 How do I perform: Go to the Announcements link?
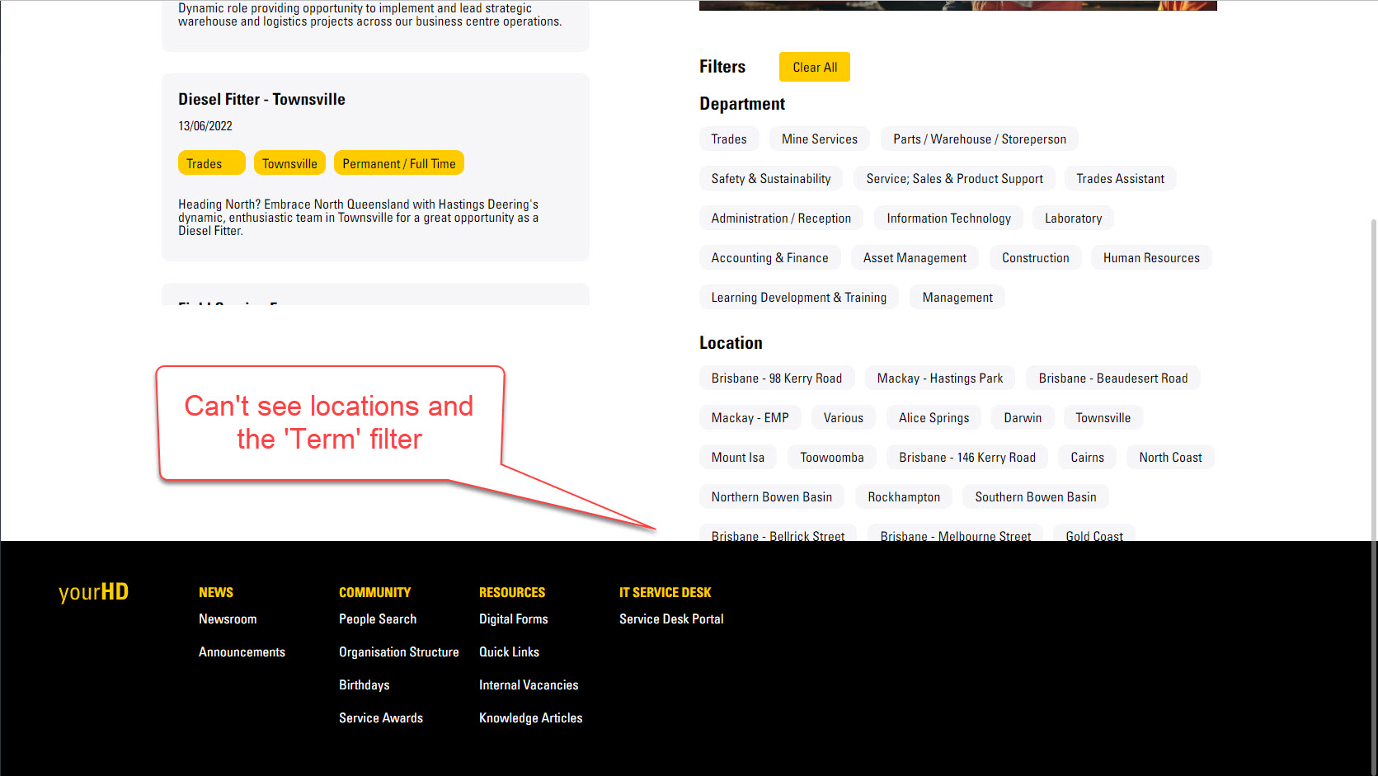[242, 652]
